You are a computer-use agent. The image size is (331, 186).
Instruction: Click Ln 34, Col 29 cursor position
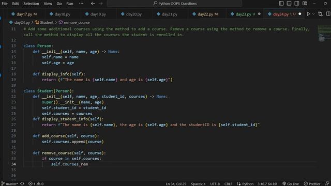point(176,184)
